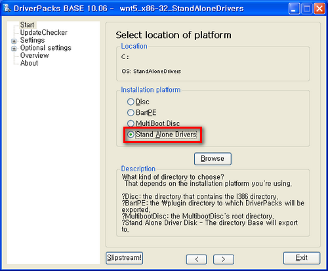Close the DriverPacks BASE window
The width and height of the screenshot is (328, 271).
coord(319,9)
